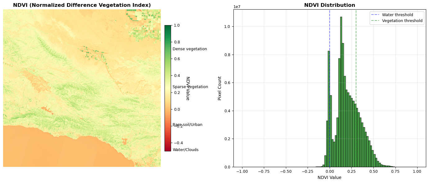Click the "Bare soil/Urban" colorbar label
Viewport: 429px width, 183px height.
pos(187,125)
